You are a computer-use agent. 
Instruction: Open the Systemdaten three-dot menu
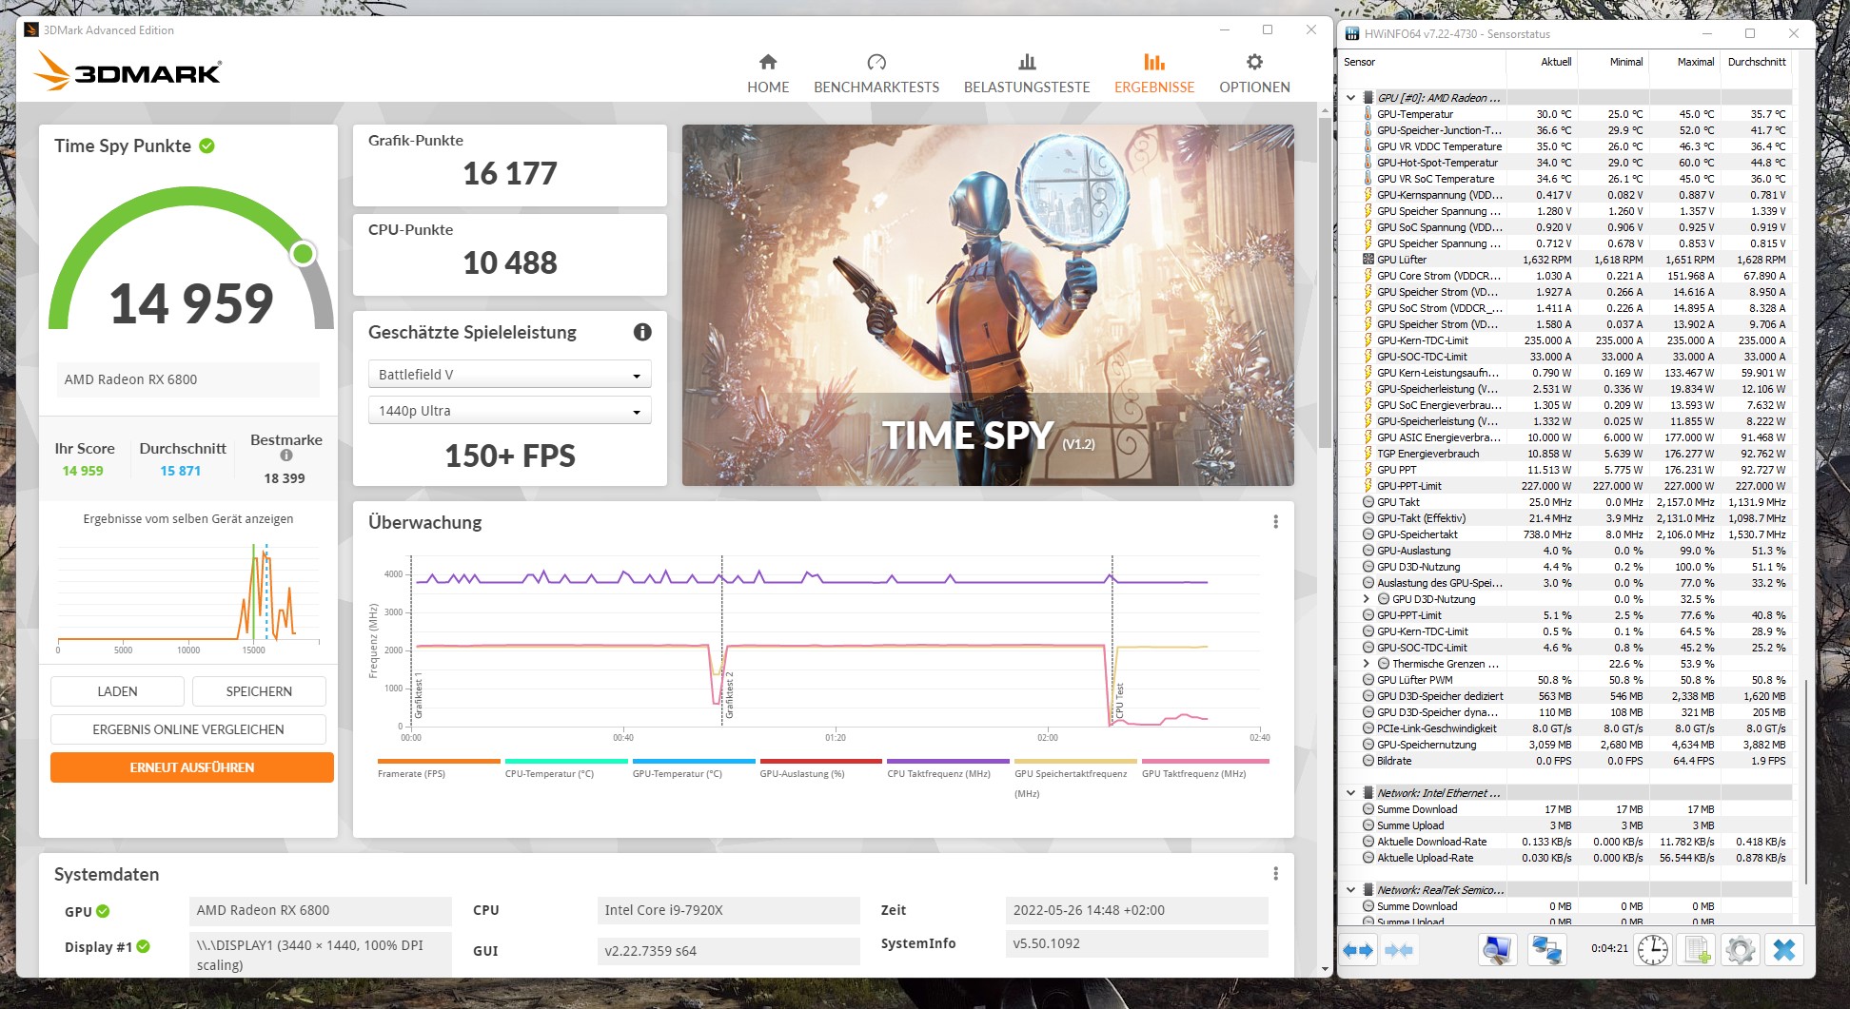click(1275, 874)
